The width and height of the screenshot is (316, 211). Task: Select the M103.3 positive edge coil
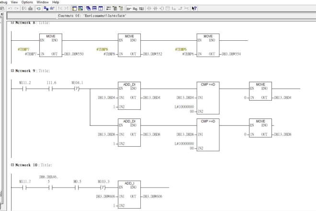pyautogui.click(x=103, y=188)
